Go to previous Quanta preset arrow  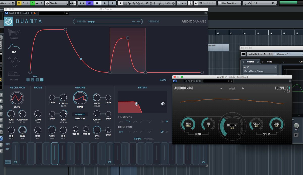tap(133, 22)
